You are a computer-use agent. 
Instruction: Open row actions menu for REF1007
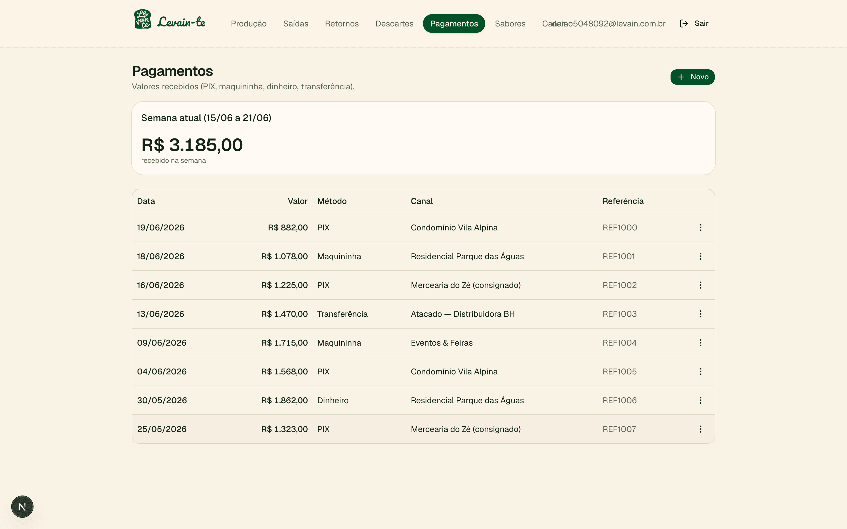[x=700, y=429]
